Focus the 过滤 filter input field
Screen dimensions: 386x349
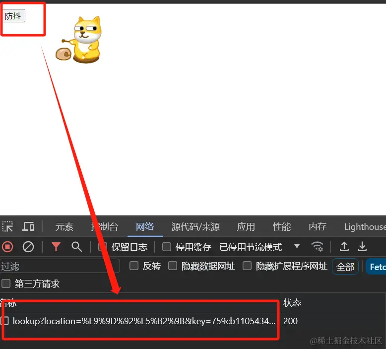[60, 266]
